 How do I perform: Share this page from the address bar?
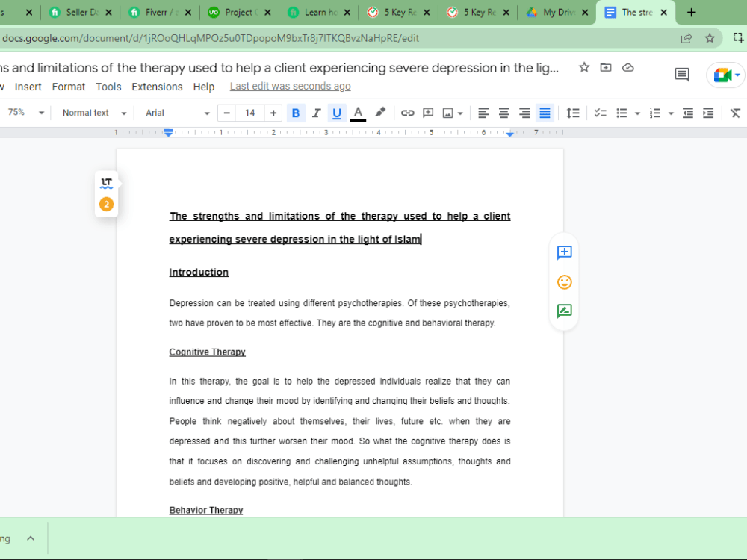point(686,39)
